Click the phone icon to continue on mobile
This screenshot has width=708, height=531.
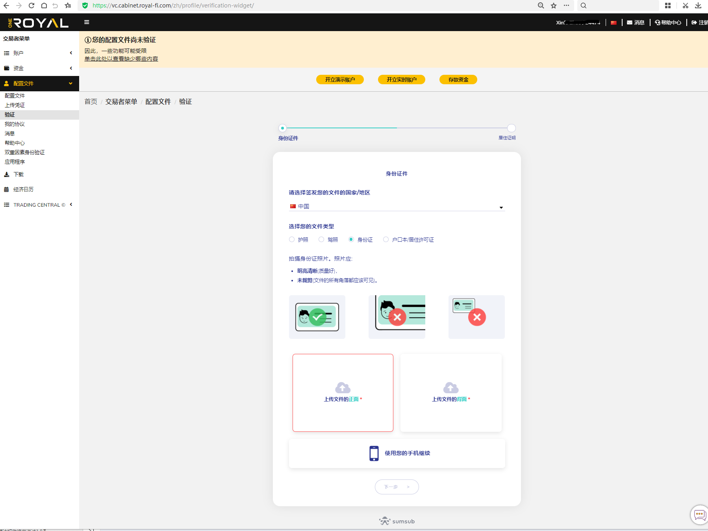coord(374,453)
